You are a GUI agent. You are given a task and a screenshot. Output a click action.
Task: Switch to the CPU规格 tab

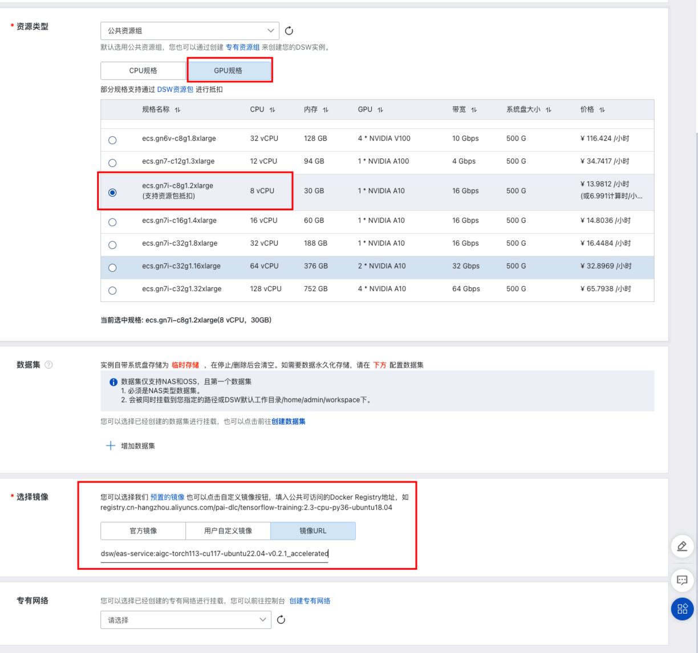point(143,70)
